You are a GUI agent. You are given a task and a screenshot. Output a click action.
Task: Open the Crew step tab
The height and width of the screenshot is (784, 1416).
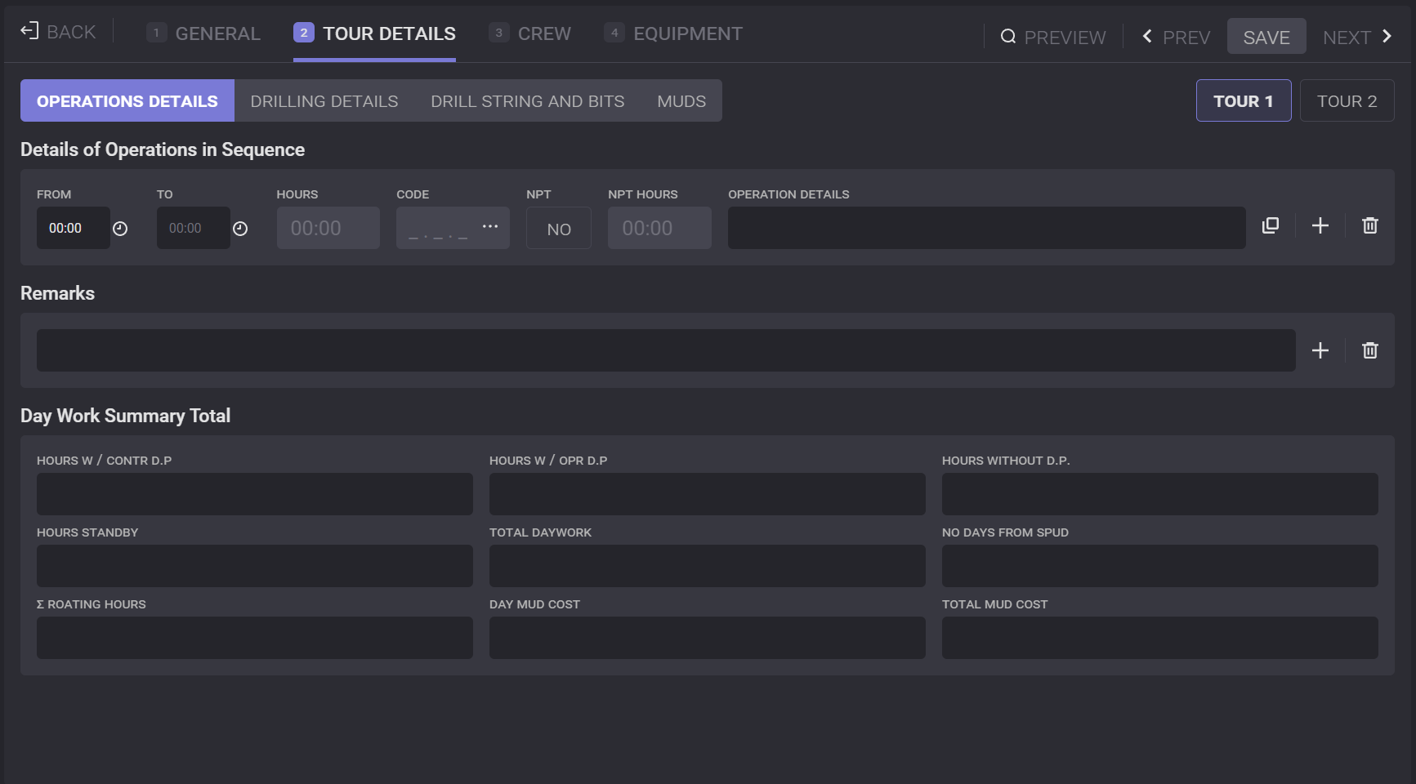pos(530,33)
